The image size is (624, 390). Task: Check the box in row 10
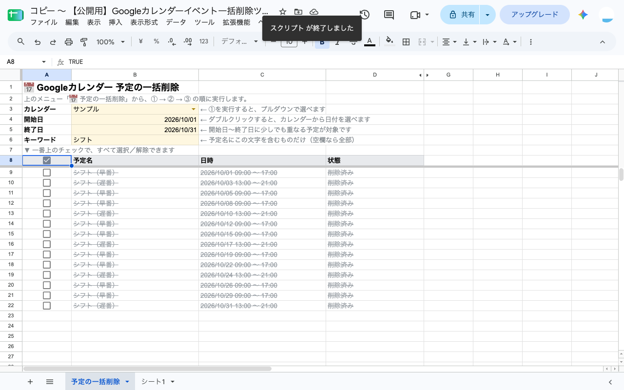(x=47, y=183)
